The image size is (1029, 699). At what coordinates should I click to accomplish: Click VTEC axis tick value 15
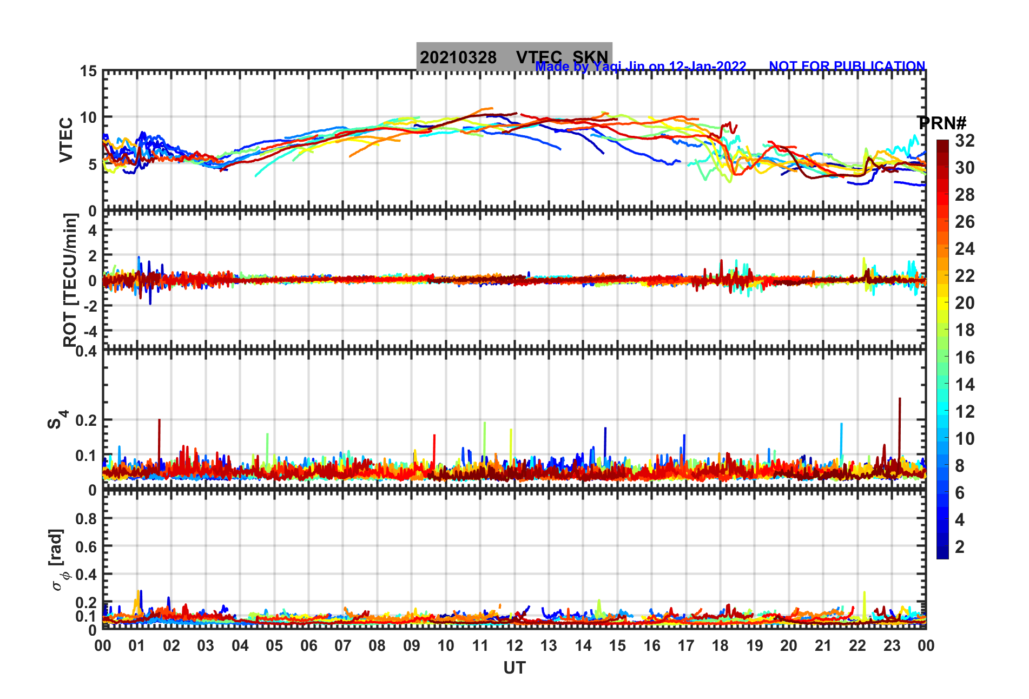pos(89,71)
